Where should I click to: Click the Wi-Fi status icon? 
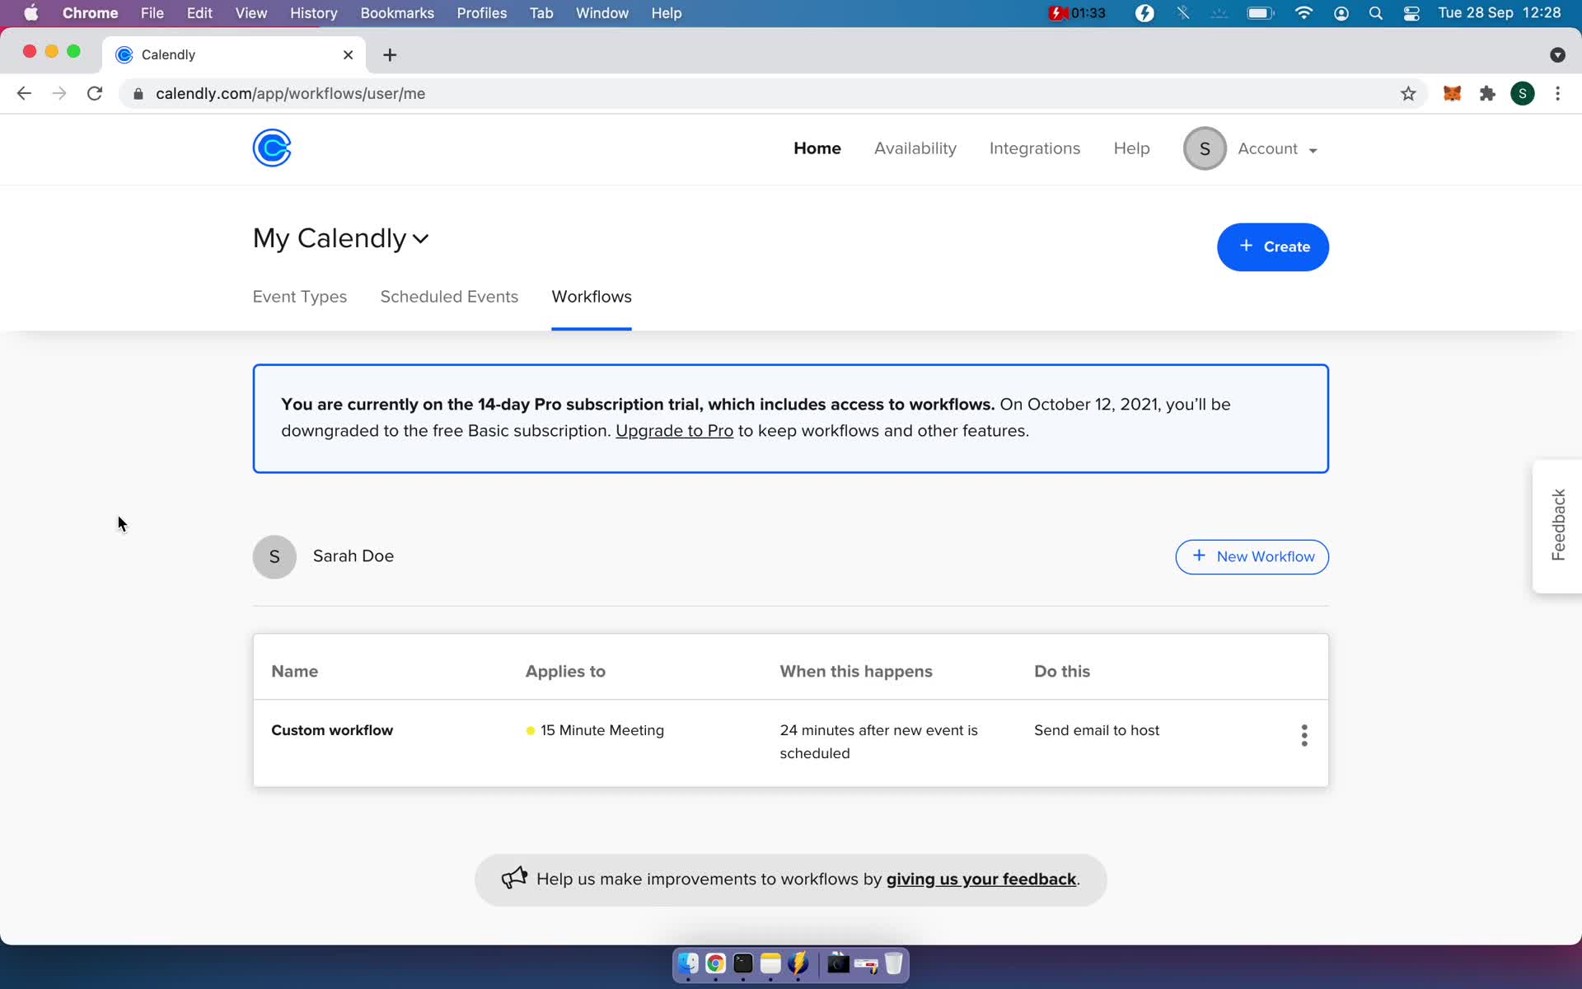click(1304, 13)
